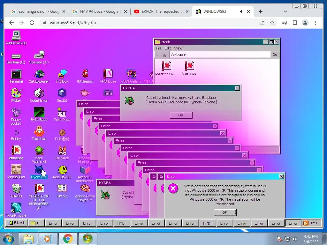Go back in trash window navigation

click(x=157, y=55)
